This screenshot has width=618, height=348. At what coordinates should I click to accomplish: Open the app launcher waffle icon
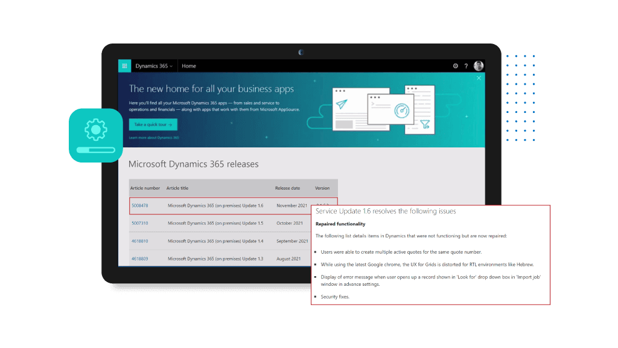124,66
